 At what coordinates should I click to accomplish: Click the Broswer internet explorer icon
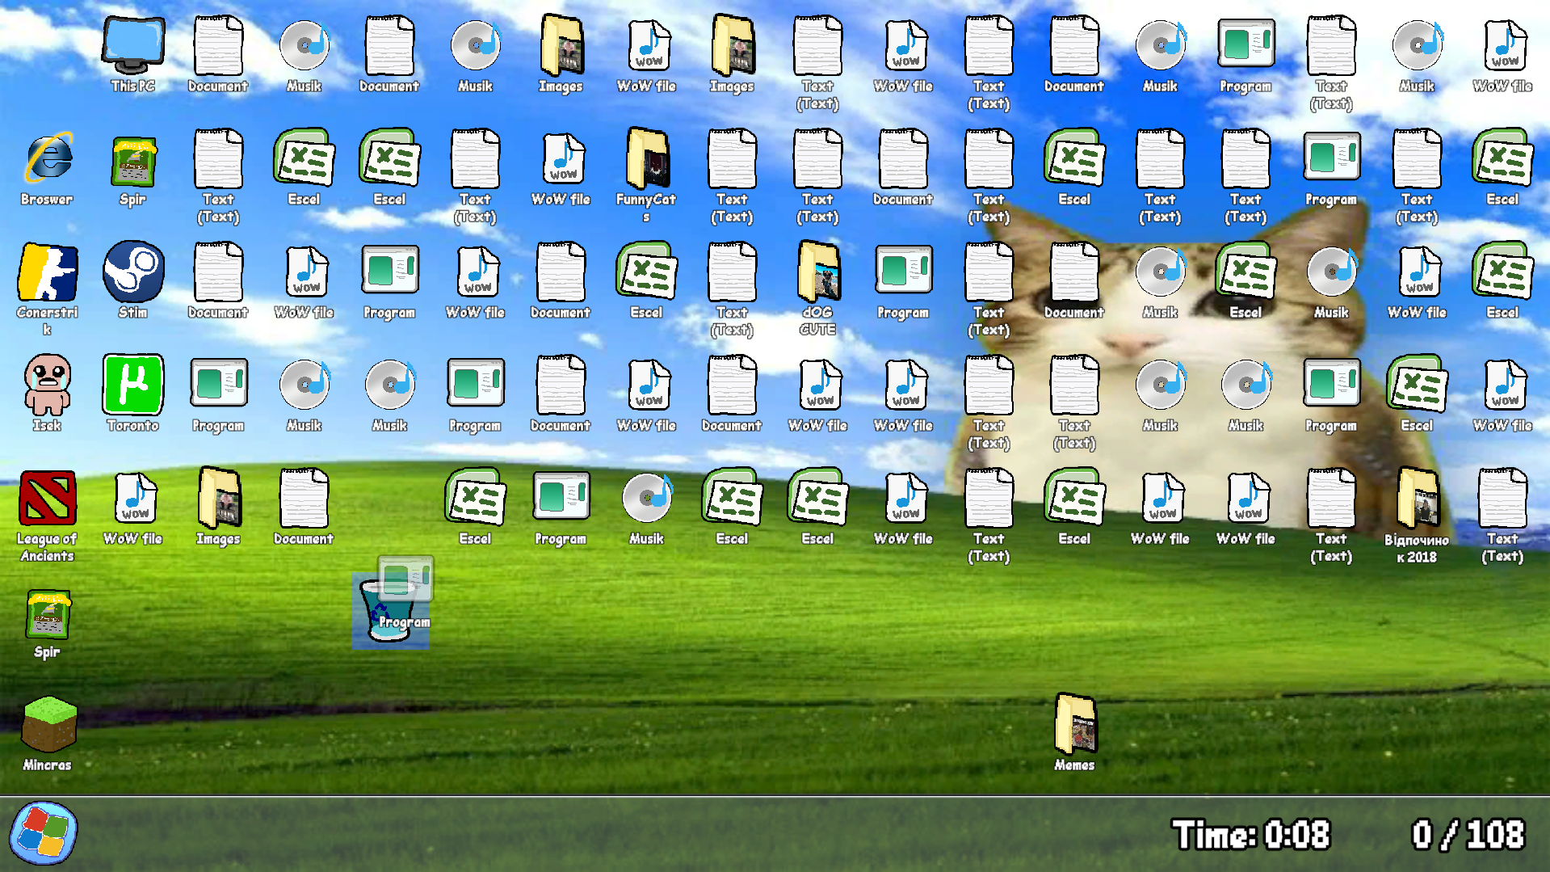(x=47, y=168)
